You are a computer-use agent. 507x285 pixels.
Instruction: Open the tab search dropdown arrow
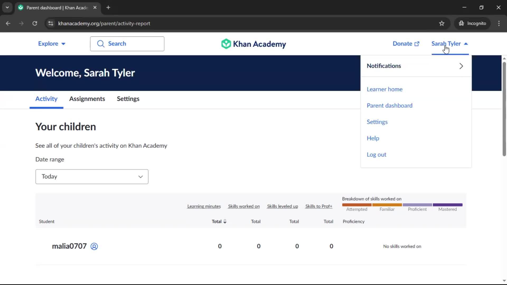(x=7, y=8)
